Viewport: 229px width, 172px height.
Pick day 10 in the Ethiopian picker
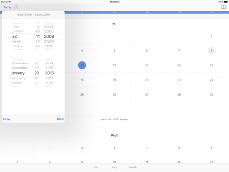click(37, 31)
